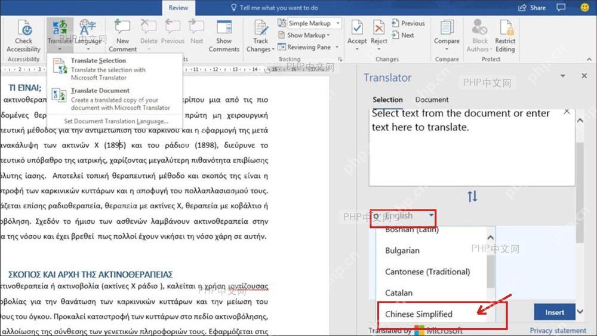Viewport: 597px width, 336px height.
Task: Click the Translator pane scrollbar
Action: [580, 192]
